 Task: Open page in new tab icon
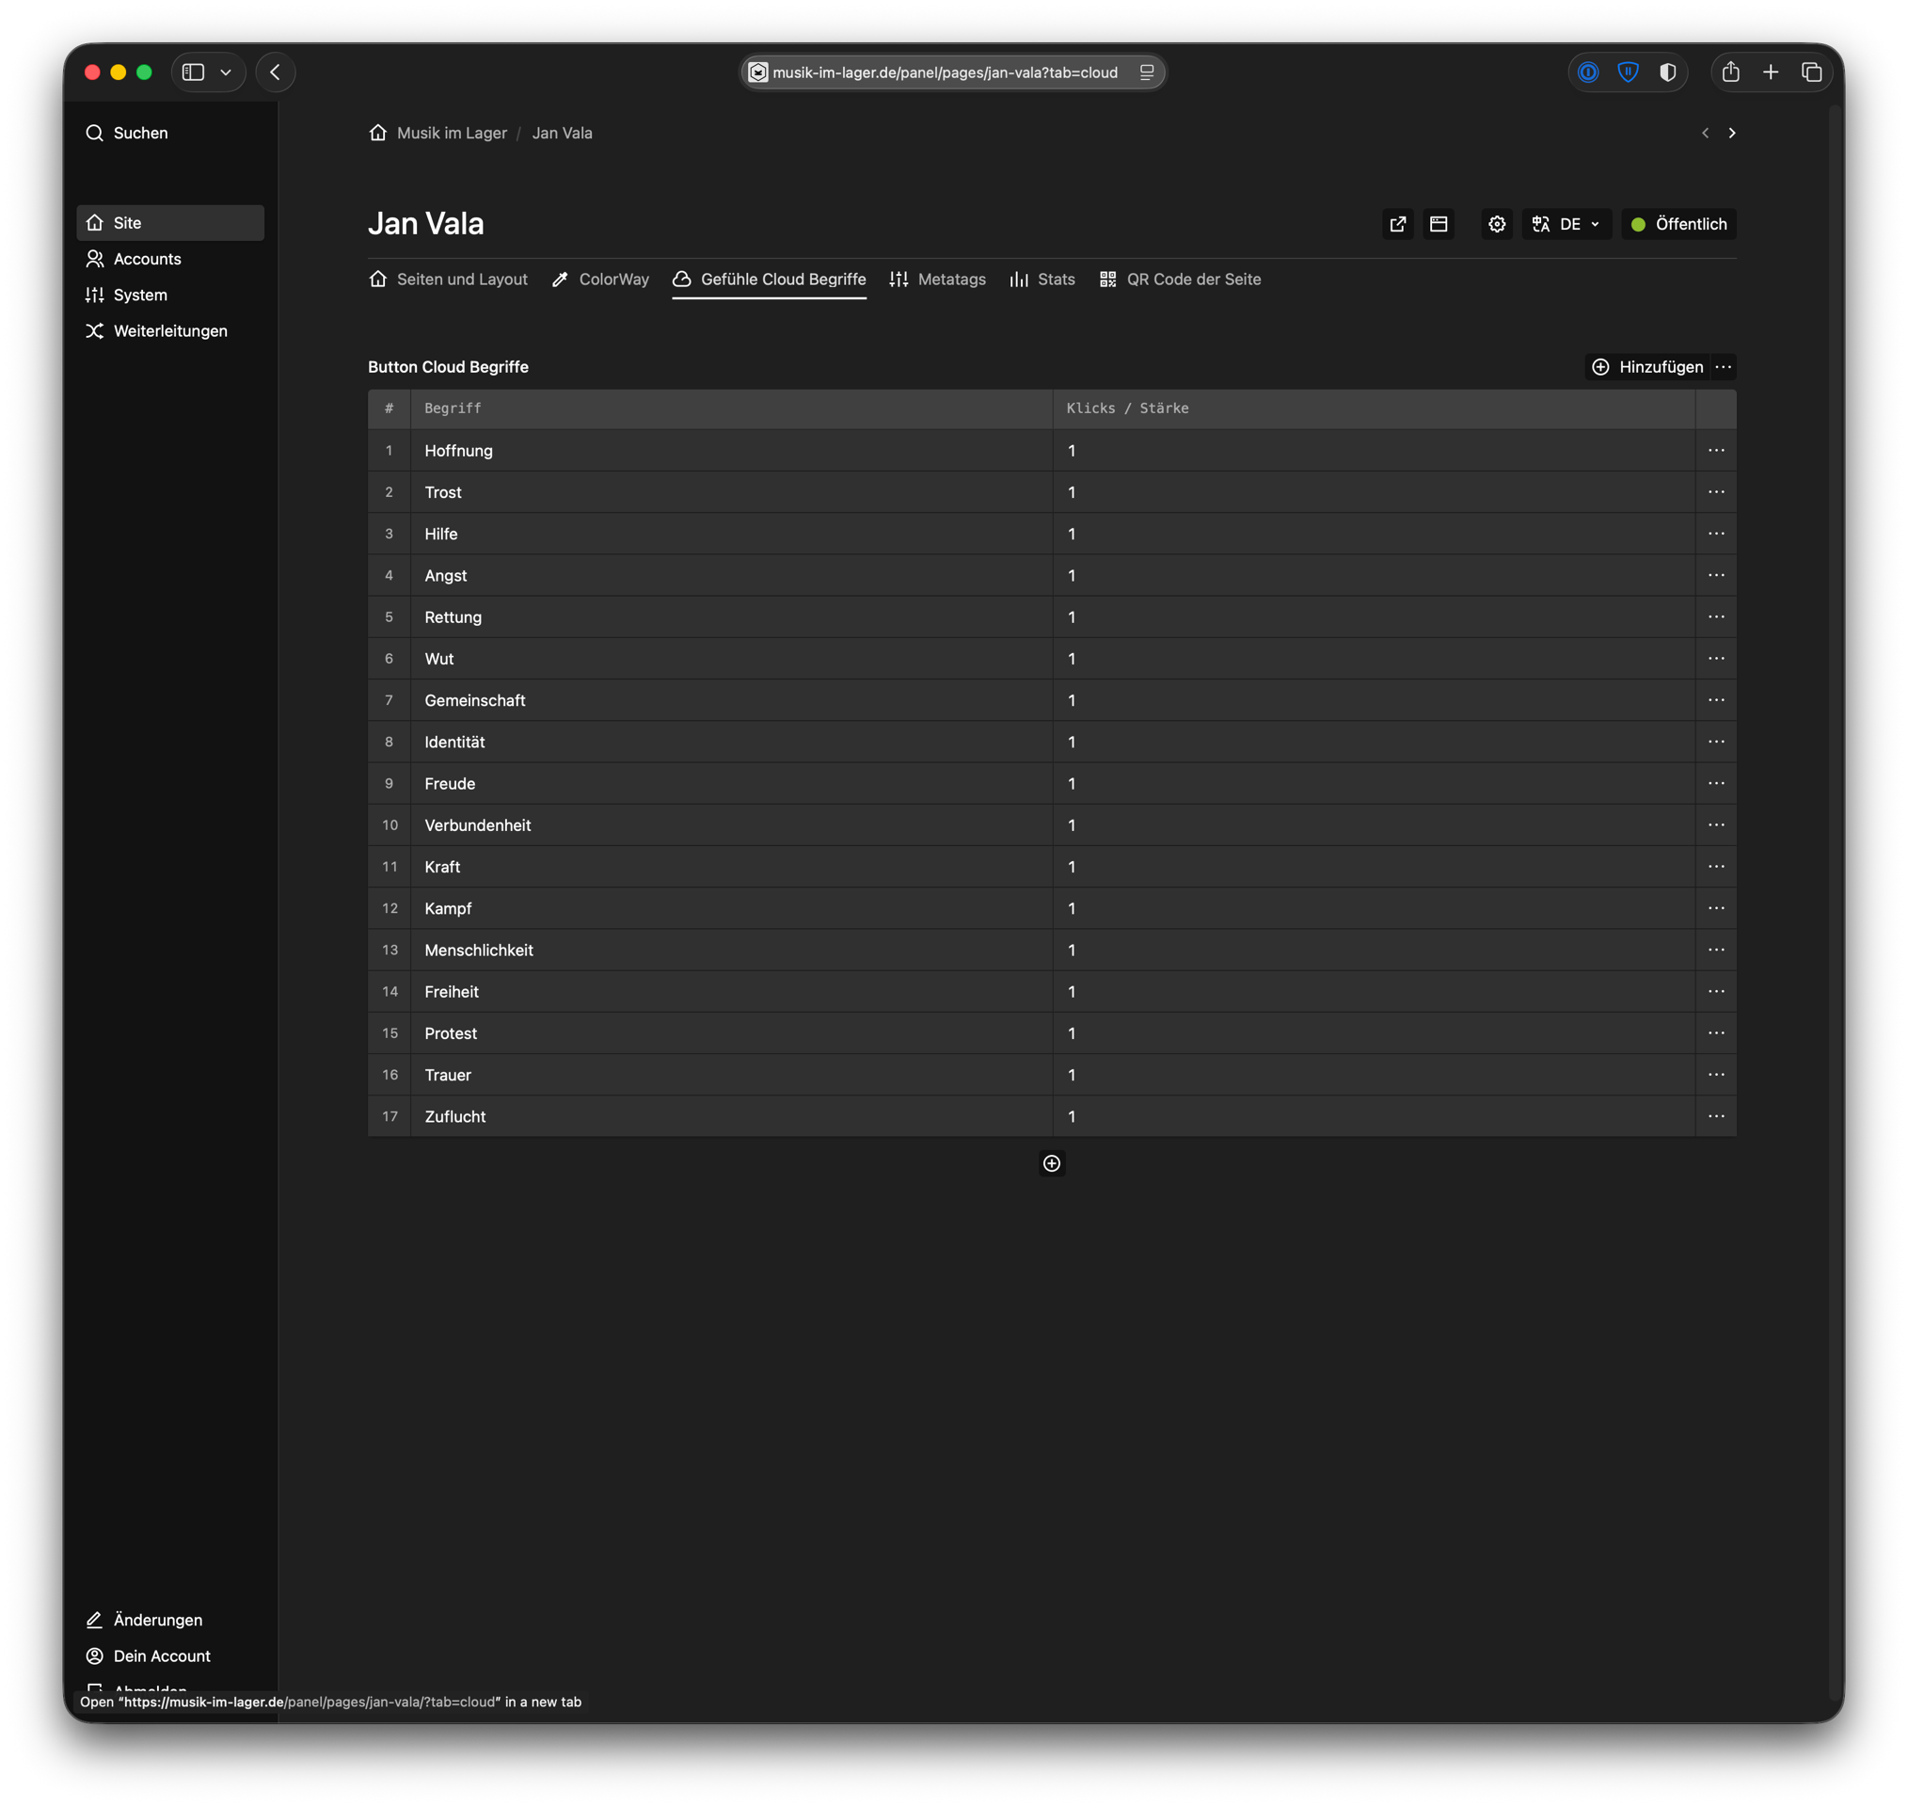(x=1397, y=224)
